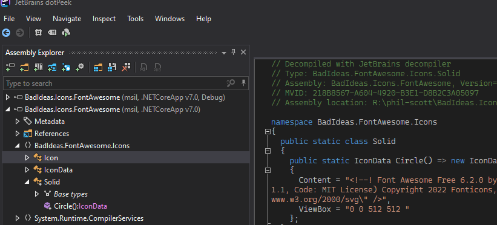
Task: Click the grayed-out forward navigation arrow
Action: point(20,33)
